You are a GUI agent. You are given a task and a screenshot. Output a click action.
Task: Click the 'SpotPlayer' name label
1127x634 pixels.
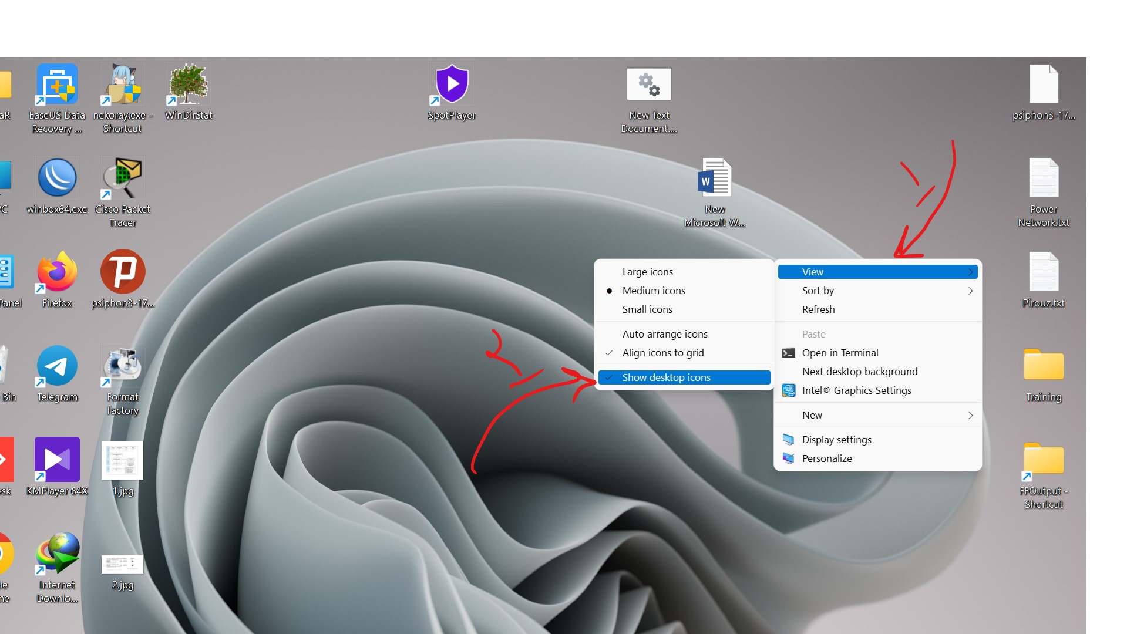pos(452,115)
